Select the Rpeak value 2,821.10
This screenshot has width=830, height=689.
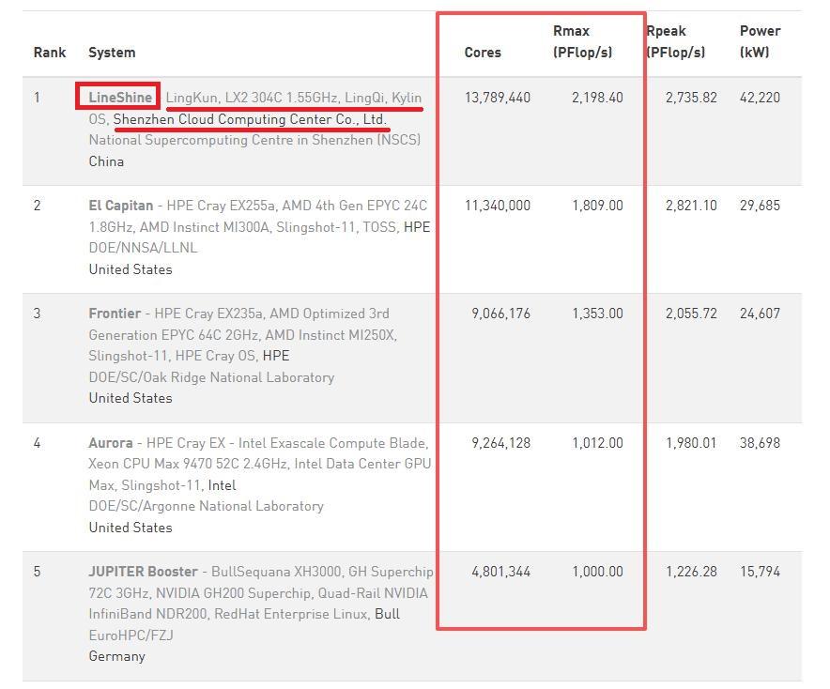[691, 206]
